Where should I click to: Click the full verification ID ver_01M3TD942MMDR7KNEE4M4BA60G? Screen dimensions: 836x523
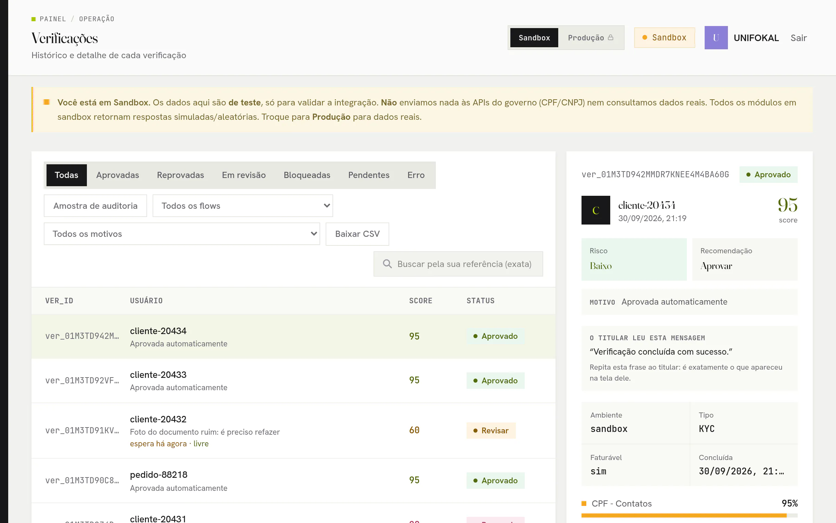(655, 175)
